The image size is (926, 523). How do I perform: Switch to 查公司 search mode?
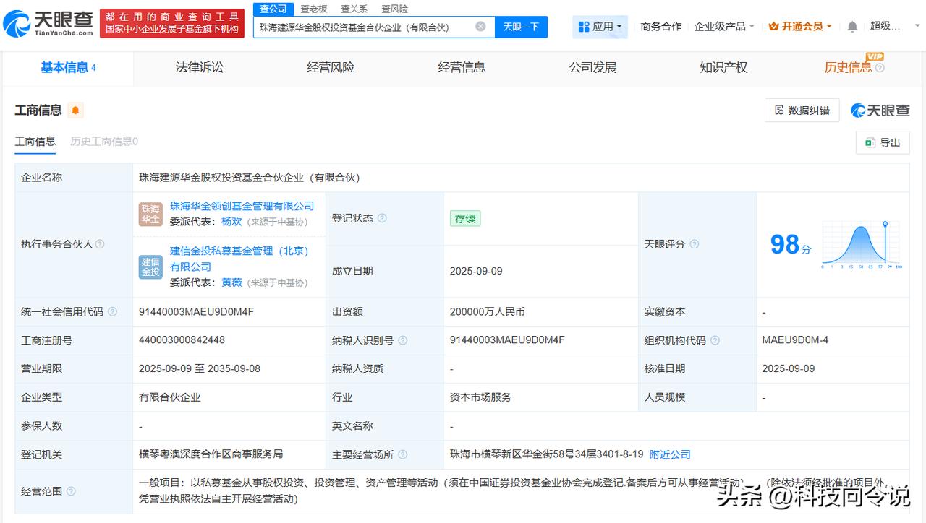pyautogui.click(x=273, y=9)
